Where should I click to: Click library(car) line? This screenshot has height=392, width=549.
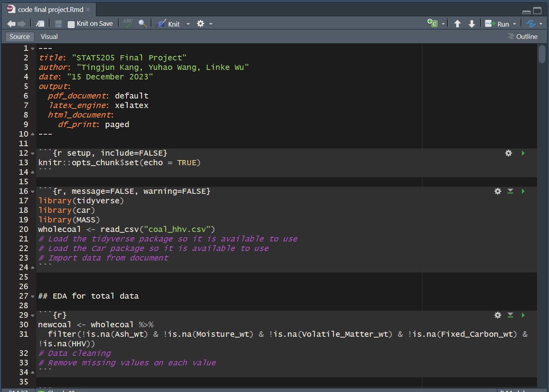pyautogui.click(x=67, y=210)
